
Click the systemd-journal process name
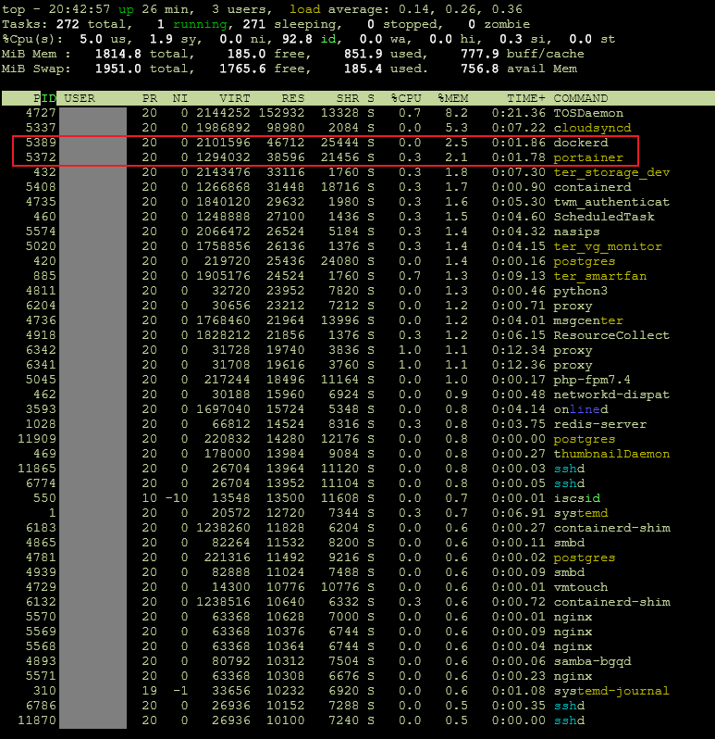click(x=611, y=691)
